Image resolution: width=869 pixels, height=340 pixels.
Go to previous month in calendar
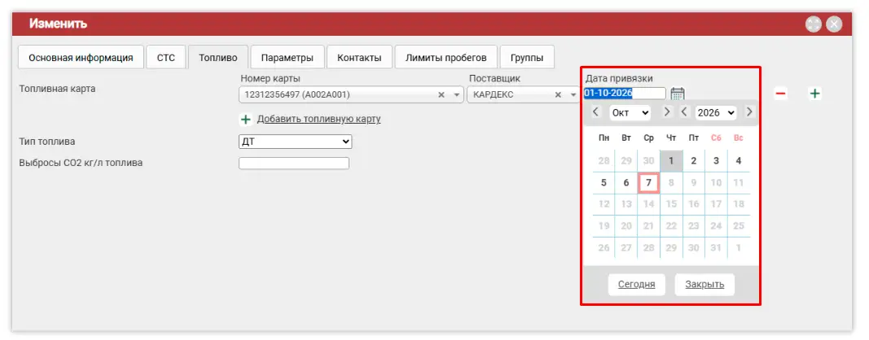(596, 112)
